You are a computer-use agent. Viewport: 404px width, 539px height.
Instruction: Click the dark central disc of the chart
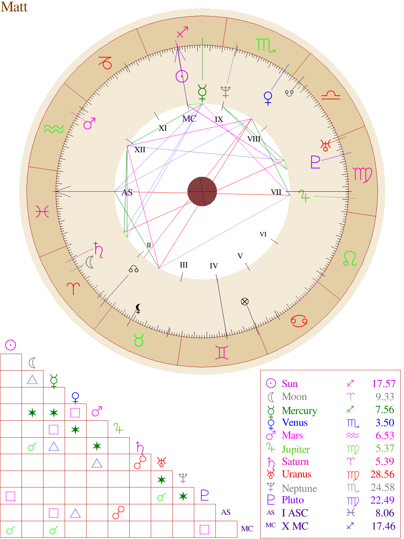pos(202,191)
